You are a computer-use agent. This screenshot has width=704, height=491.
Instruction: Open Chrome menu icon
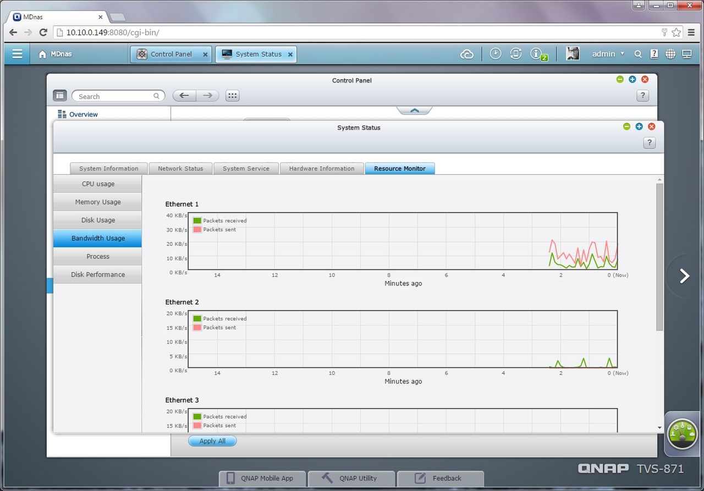[692, 32]
